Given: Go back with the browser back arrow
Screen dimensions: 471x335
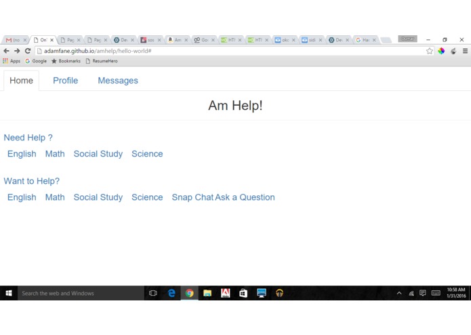Looking at the screenshot, I should pyautogui.click(x=6, y=51).
